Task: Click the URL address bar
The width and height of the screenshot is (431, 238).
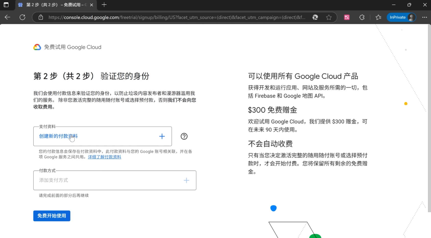Action: 176,17
